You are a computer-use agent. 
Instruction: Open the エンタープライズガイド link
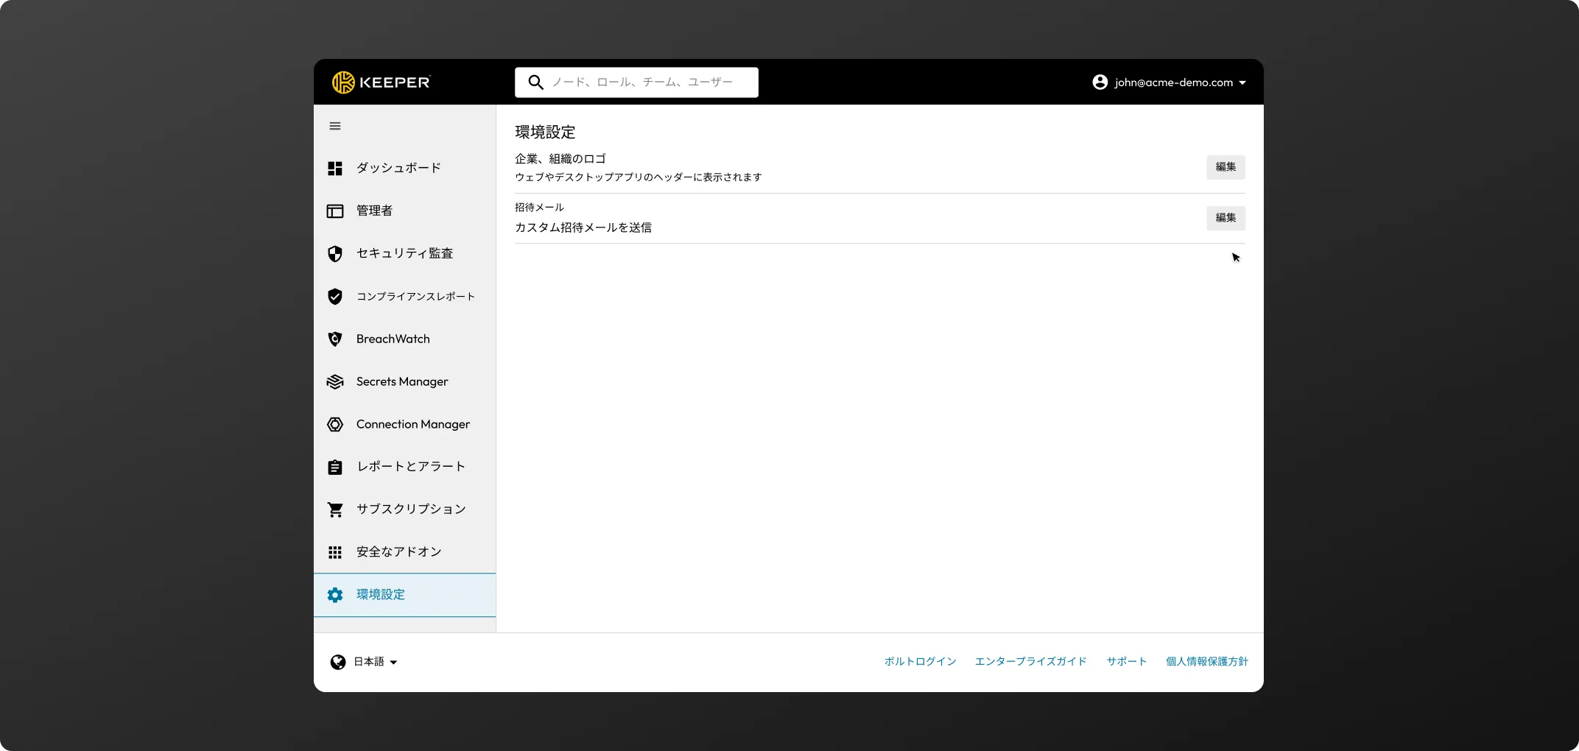[x=1030, y=662]
